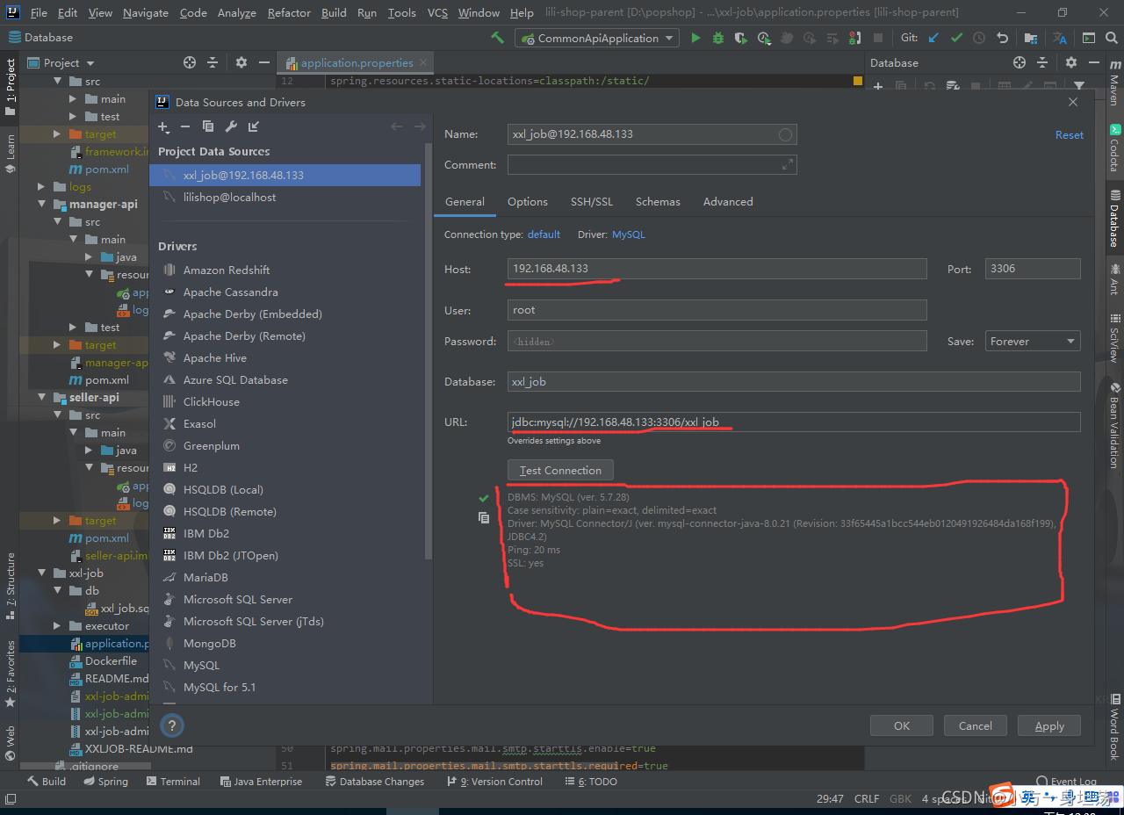This screenshot has height=815, width=1124.
Task: Click the Port field 3306
Action: point(1033,269)
